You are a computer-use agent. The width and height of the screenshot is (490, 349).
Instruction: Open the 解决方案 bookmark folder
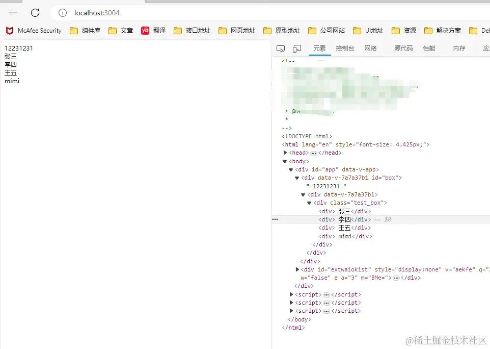pyautogui.click(x=443, y=31)
